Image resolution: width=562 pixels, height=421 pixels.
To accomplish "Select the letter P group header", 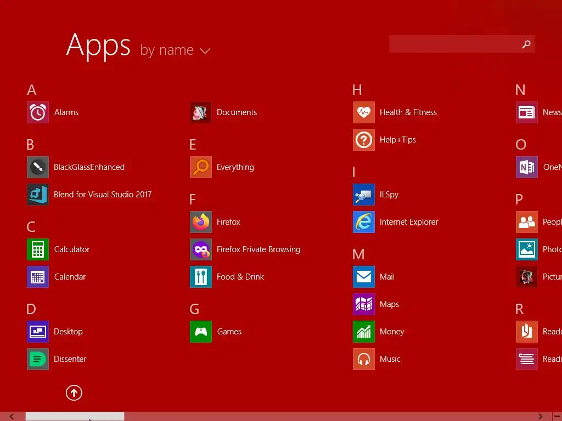I will (x=519, y=200).
